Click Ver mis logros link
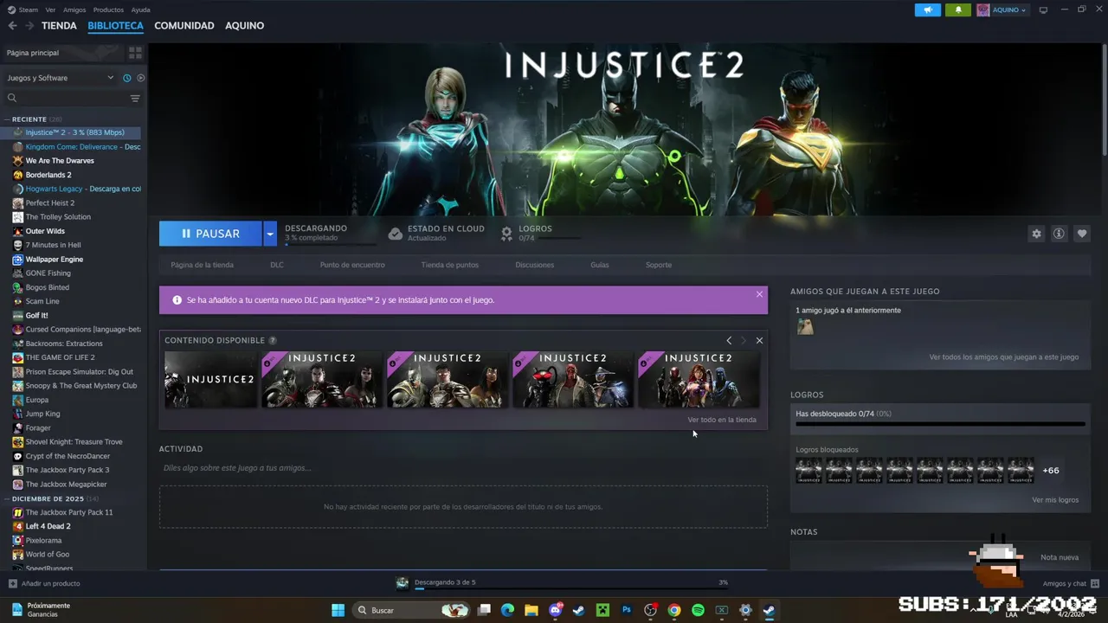Image resolution: width=1108 pixels, height=623 pixels. coord(1055,500)
